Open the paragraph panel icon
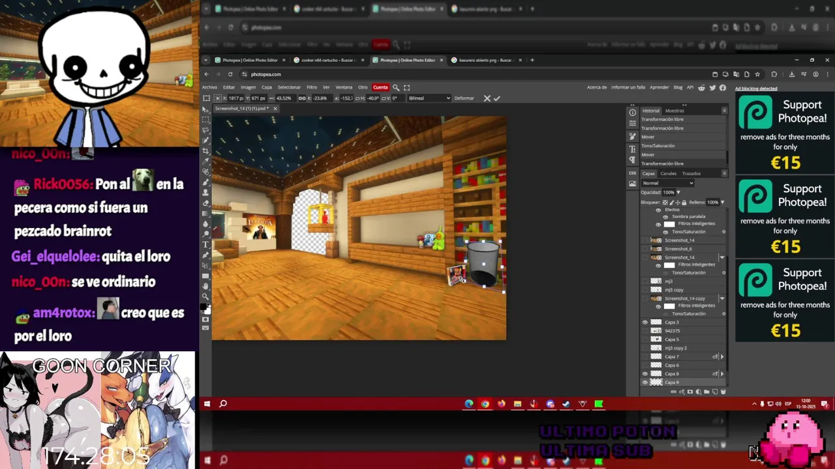 coord(632,160)
